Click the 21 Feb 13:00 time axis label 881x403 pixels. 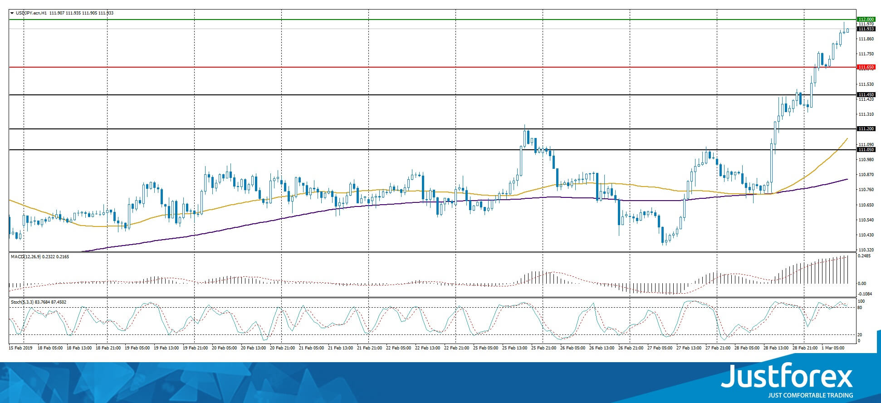340,348
